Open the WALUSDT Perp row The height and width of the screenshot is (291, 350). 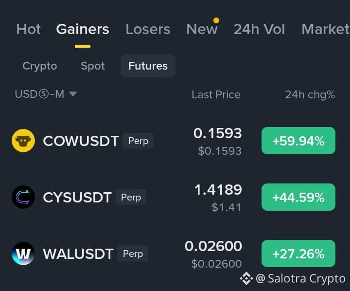tap(174, 254)
